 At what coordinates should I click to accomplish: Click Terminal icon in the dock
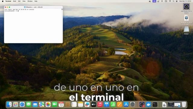coord(155,104)
